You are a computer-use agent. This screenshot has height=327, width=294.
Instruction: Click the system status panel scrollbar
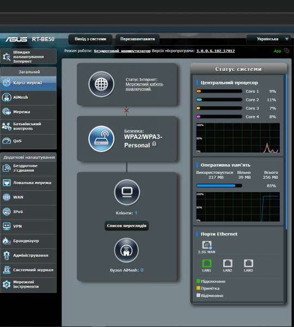[x=286, y=152]
